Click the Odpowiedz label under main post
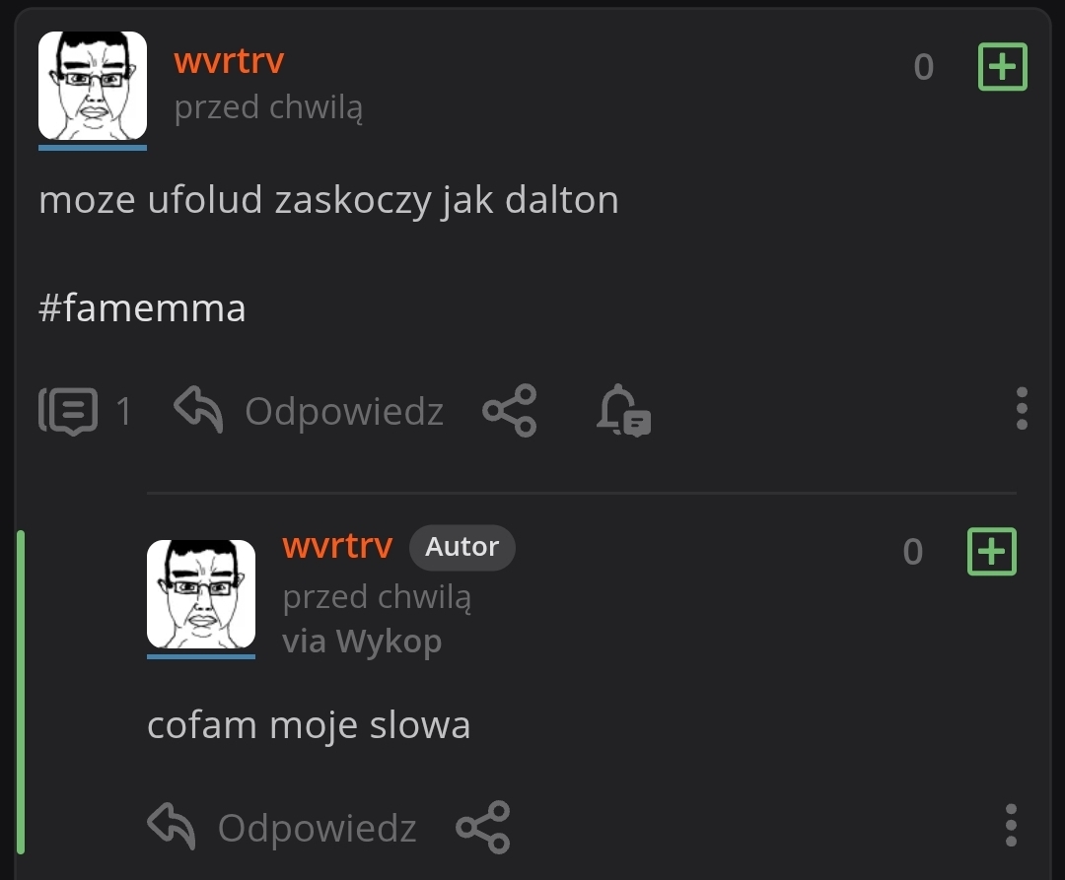Screen dimensions: 1065x880 tap(344, 412)
